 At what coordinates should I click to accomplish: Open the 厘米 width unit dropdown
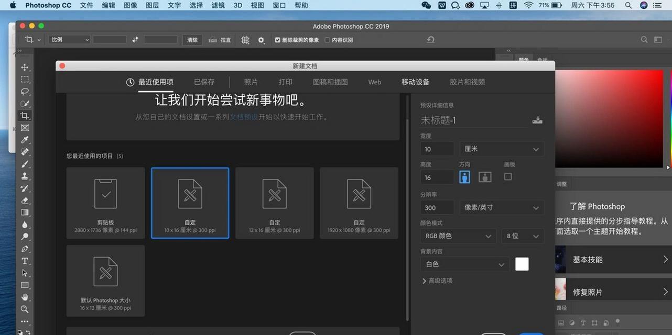tap(501, 149)
